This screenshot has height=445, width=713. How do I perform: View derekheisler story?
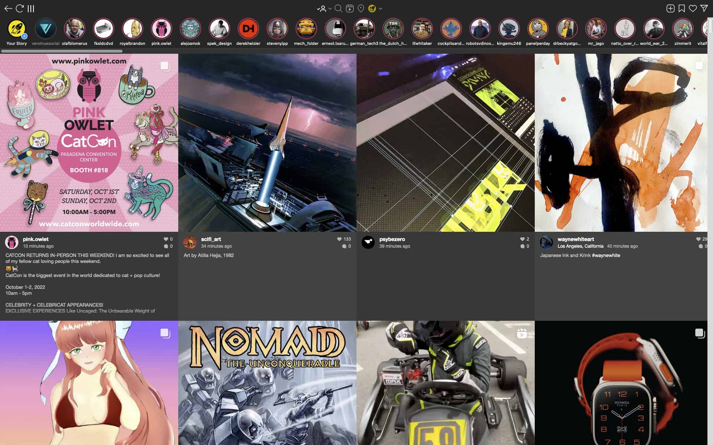(248, 29)
